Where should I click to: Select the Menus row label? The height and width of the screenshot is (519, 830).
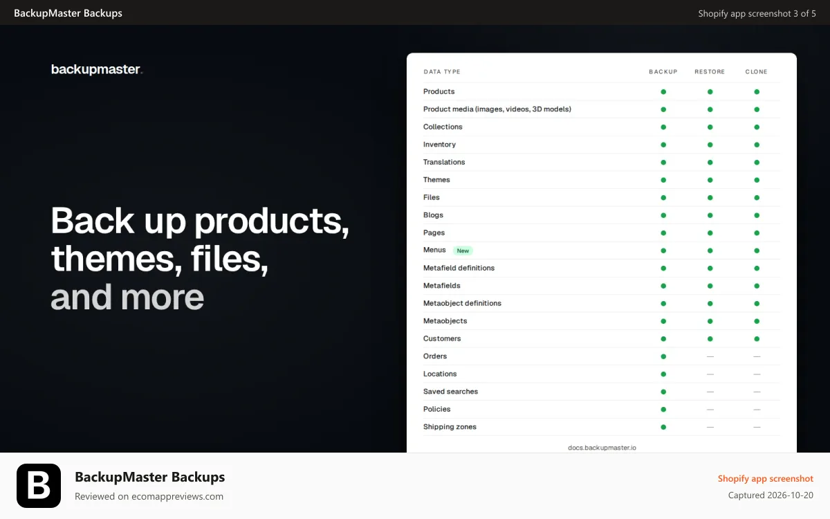(434, 250)
